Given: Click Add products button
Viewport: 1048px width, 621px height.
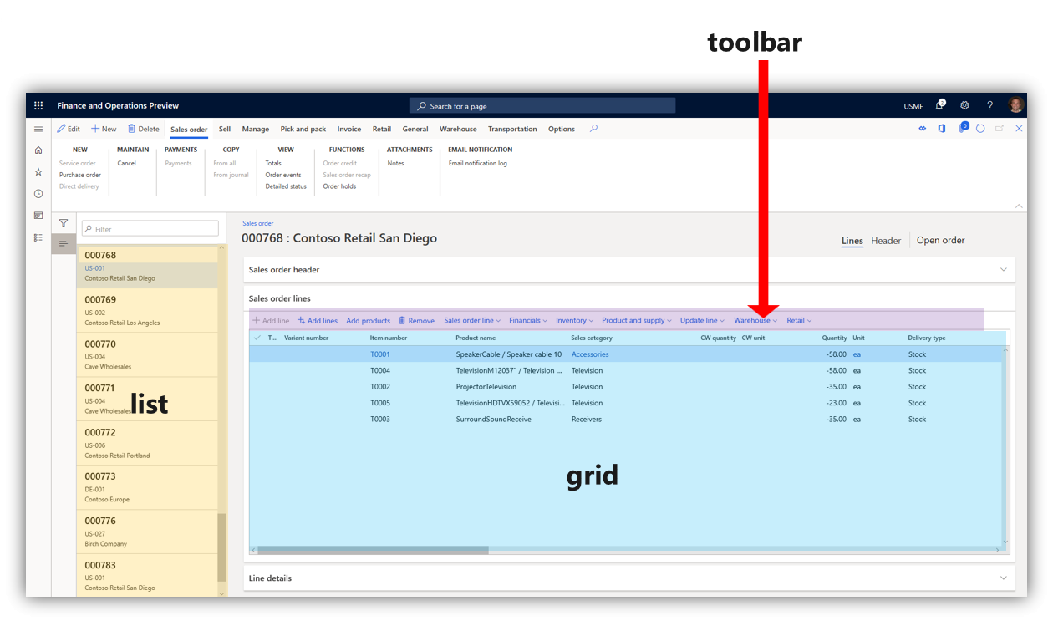Looking at the screenshot, I should click(x=369, y=320).
